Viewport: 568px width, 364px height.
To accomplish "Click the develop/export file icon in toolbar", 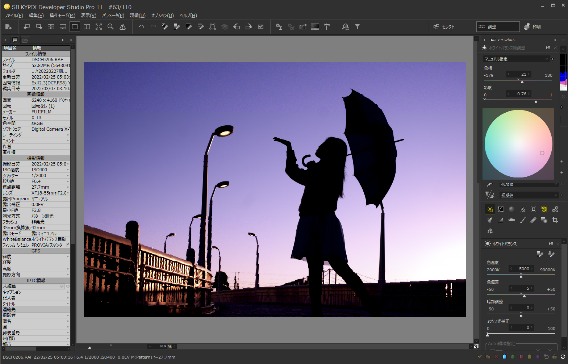I will click(x=8, y=27).
